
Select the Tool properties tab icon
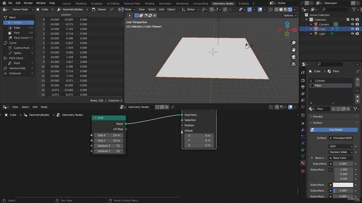(303, 72)
